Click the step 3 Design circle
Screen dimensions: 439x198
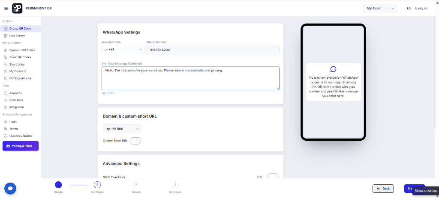click(x=136, y=185)
